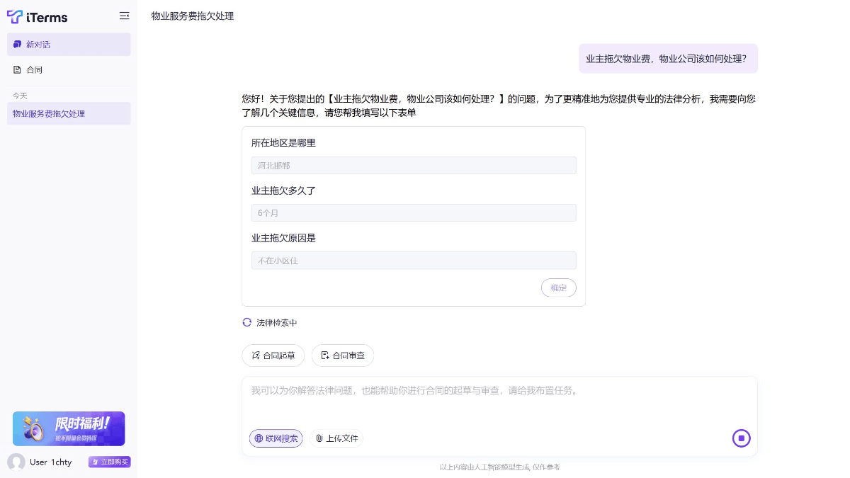
Task: Toggle the 联网搜索 web search option
Action: [x=276, y=438]
